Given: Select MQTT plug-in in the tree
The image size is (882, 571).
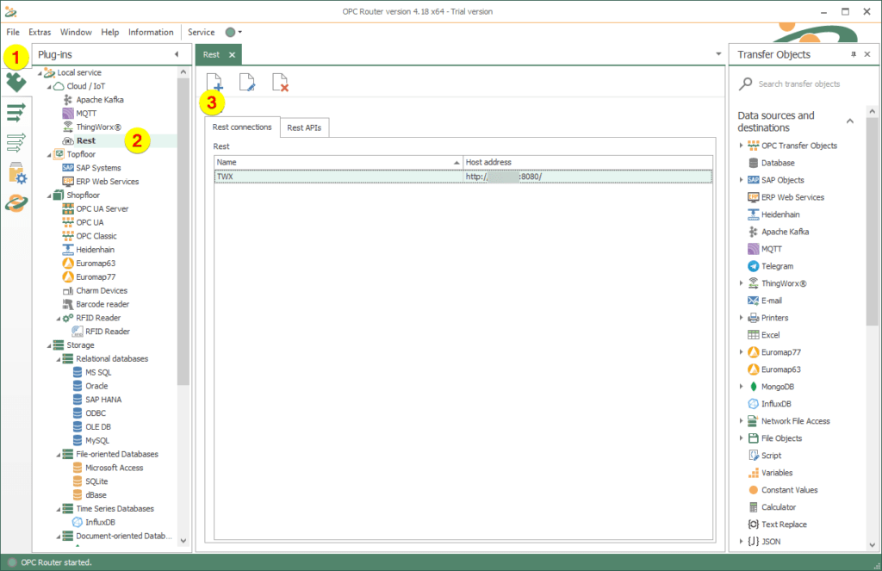Looking at the screenshot, I should (x=87, y=114).
